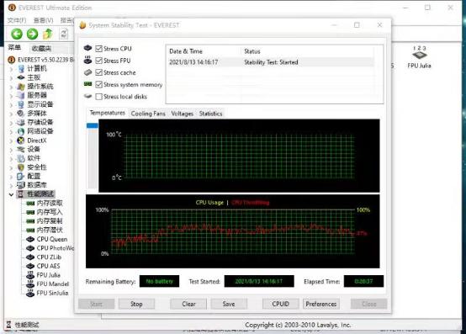Select the Stability Test Started log row
The height and width of the screenshot is (334, 466).
pyautogui.click(x=271, y=62)
